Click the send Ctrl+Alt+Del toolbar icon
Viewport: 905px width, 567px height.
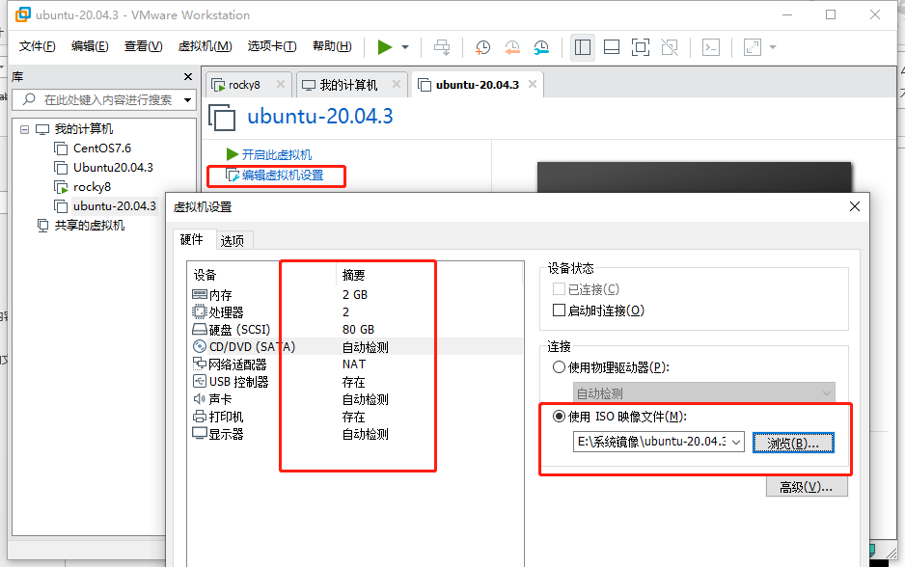pyautogui.click(x=442, y=47)
